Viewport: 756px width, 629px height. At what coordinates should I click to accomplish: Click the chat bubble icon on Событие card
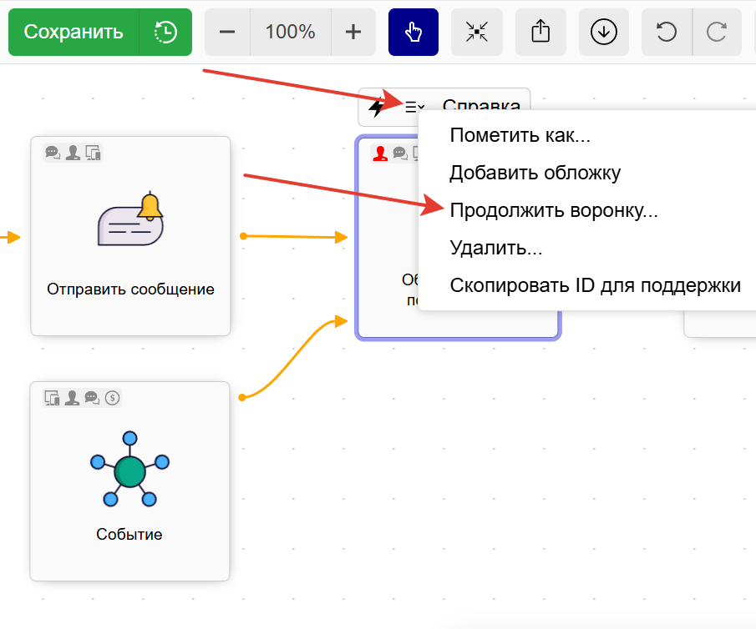[90, 398]
